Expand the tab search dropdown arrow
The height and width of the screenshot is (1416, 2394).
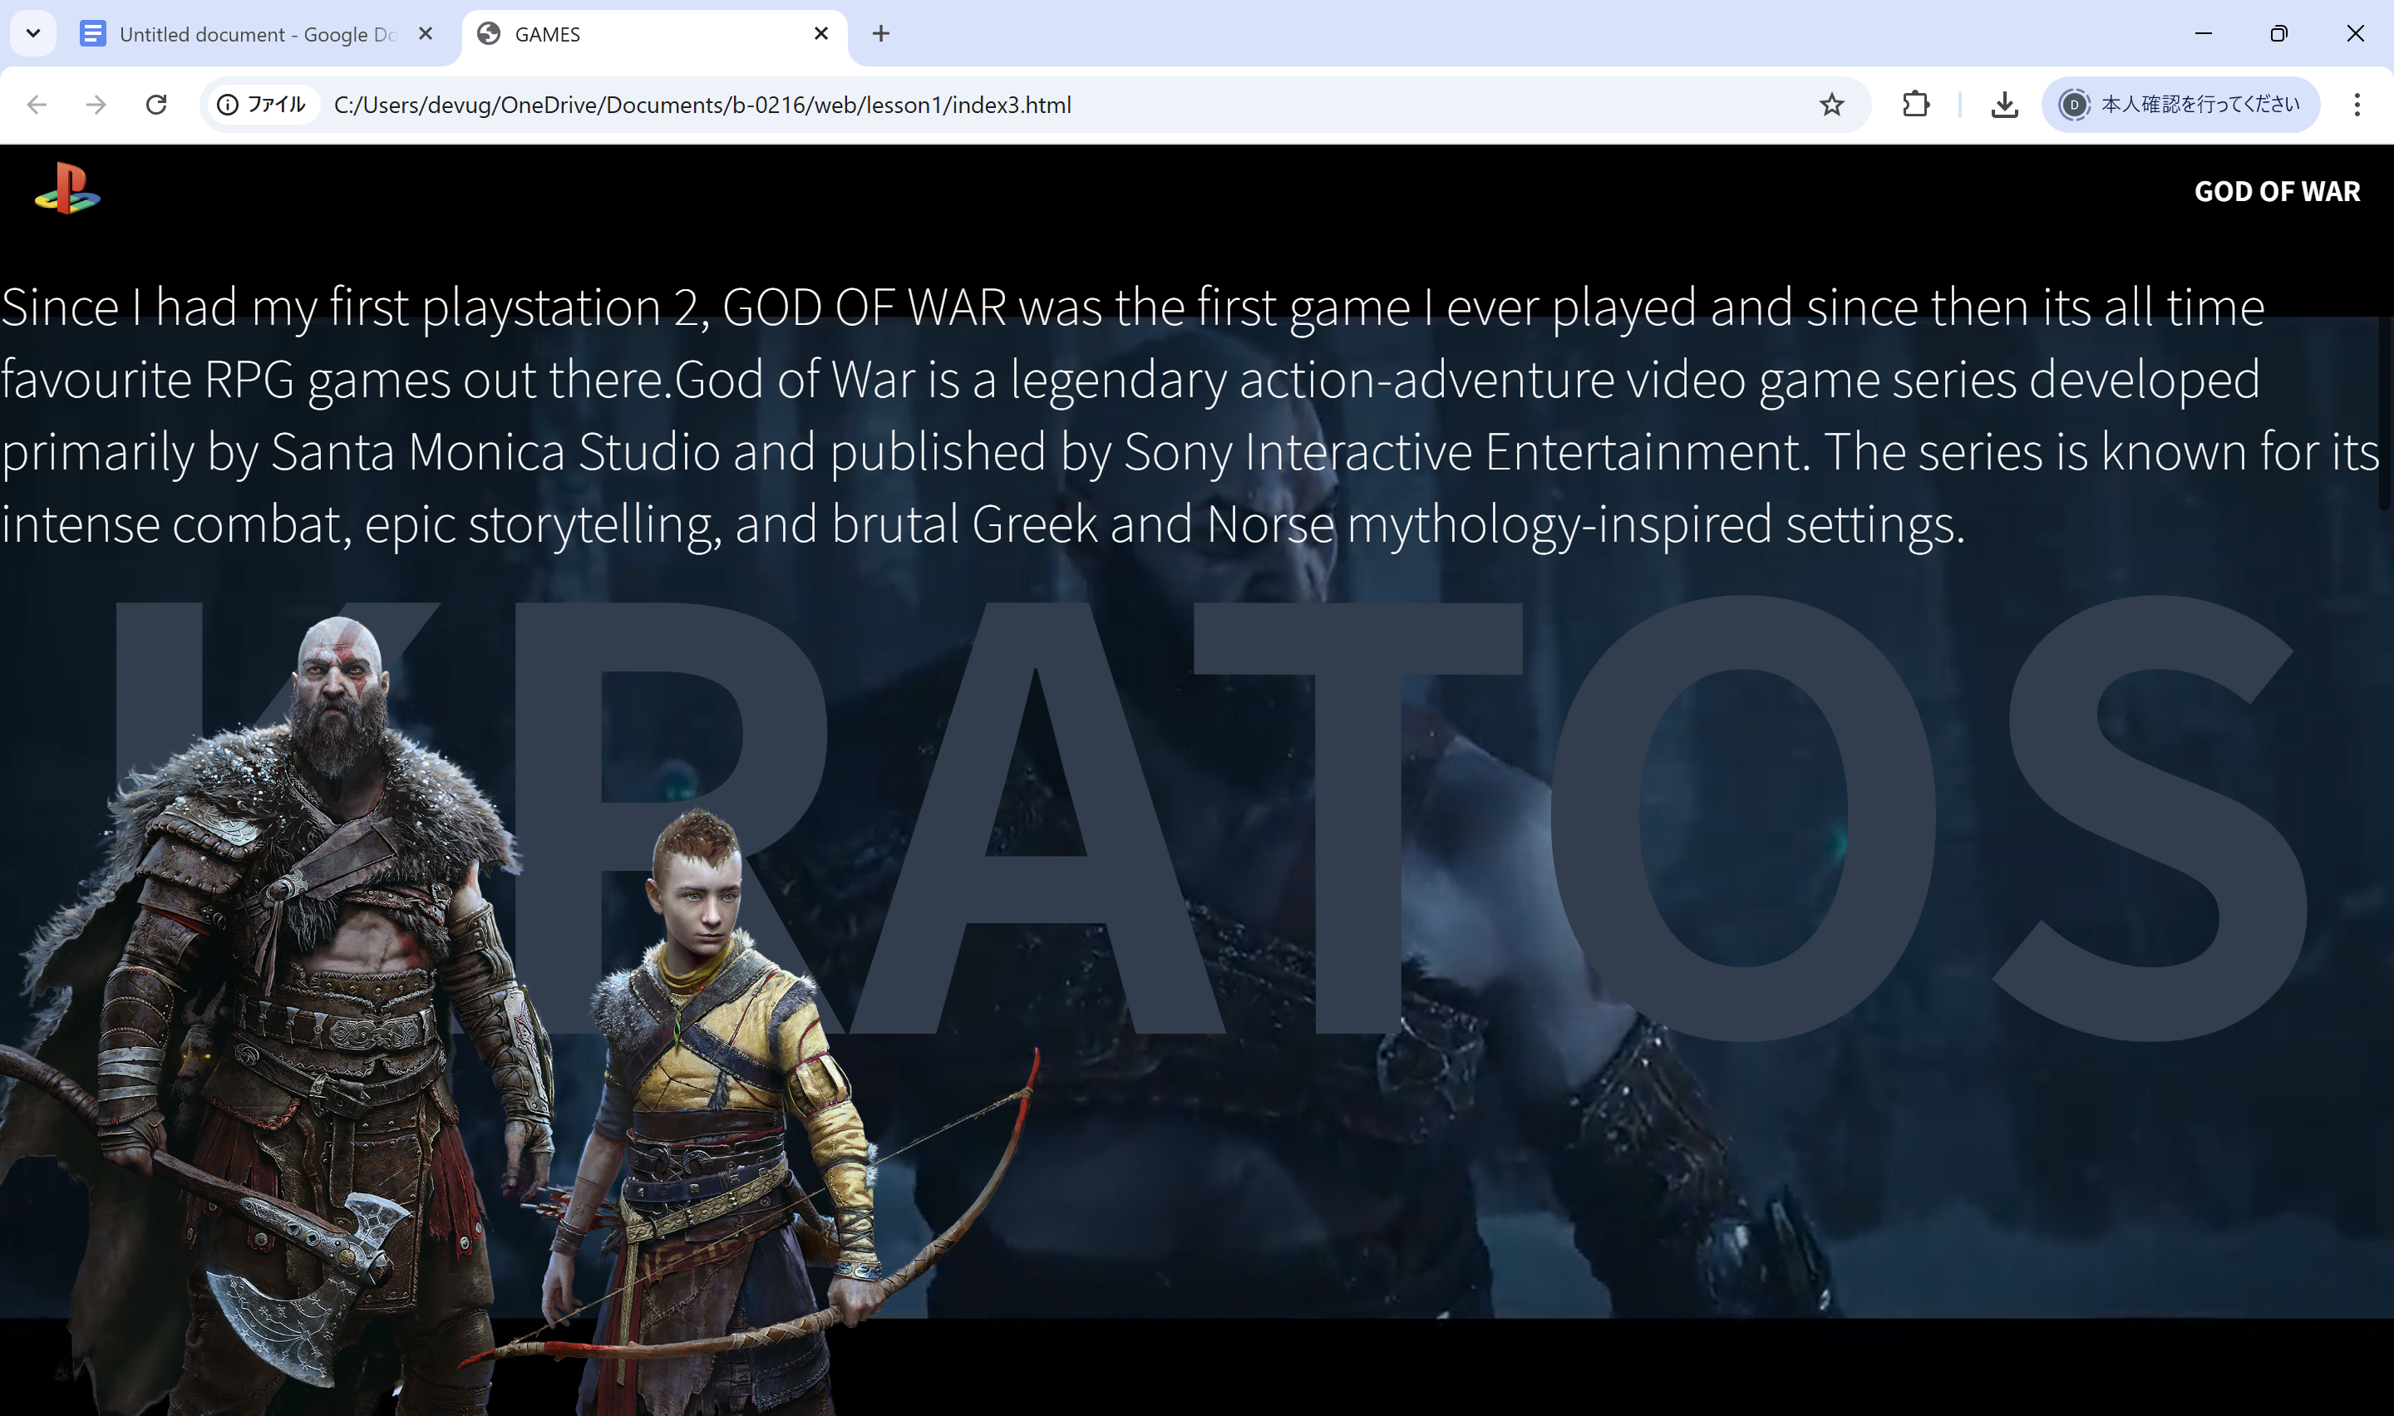tap(33, 34)
